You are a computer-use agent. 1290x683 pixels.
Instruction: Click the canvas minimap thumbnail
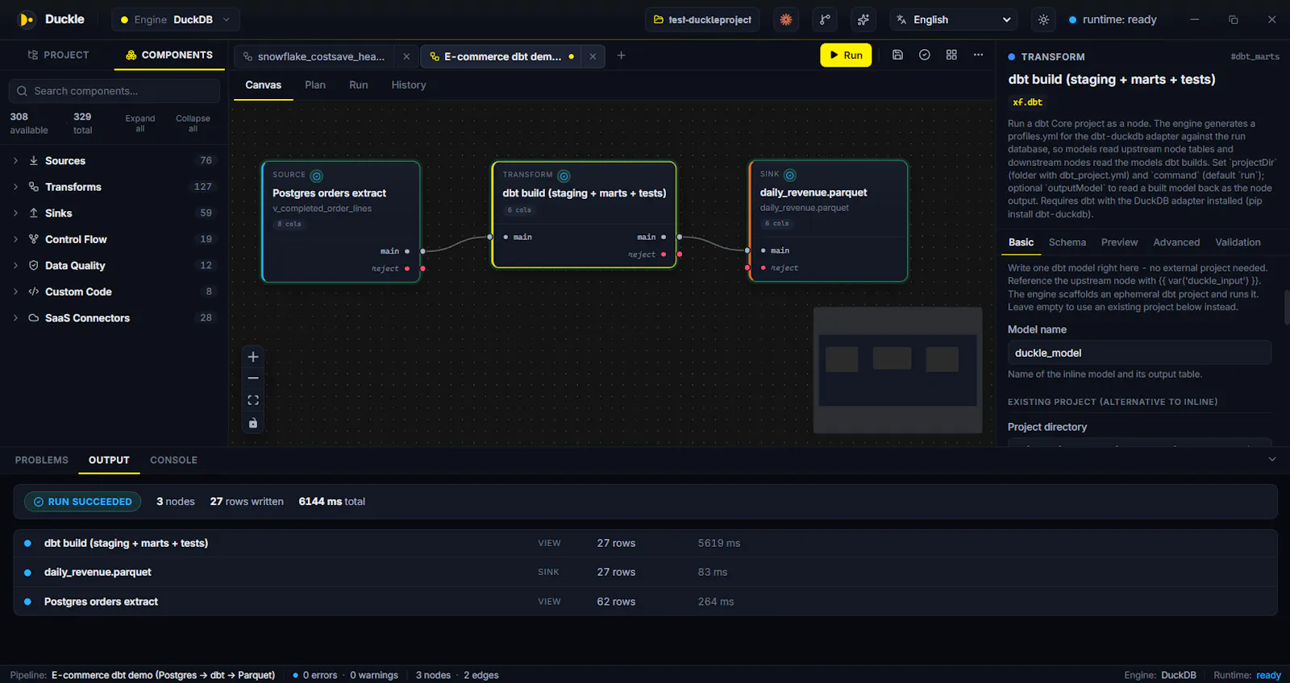[x=897, y=370]
